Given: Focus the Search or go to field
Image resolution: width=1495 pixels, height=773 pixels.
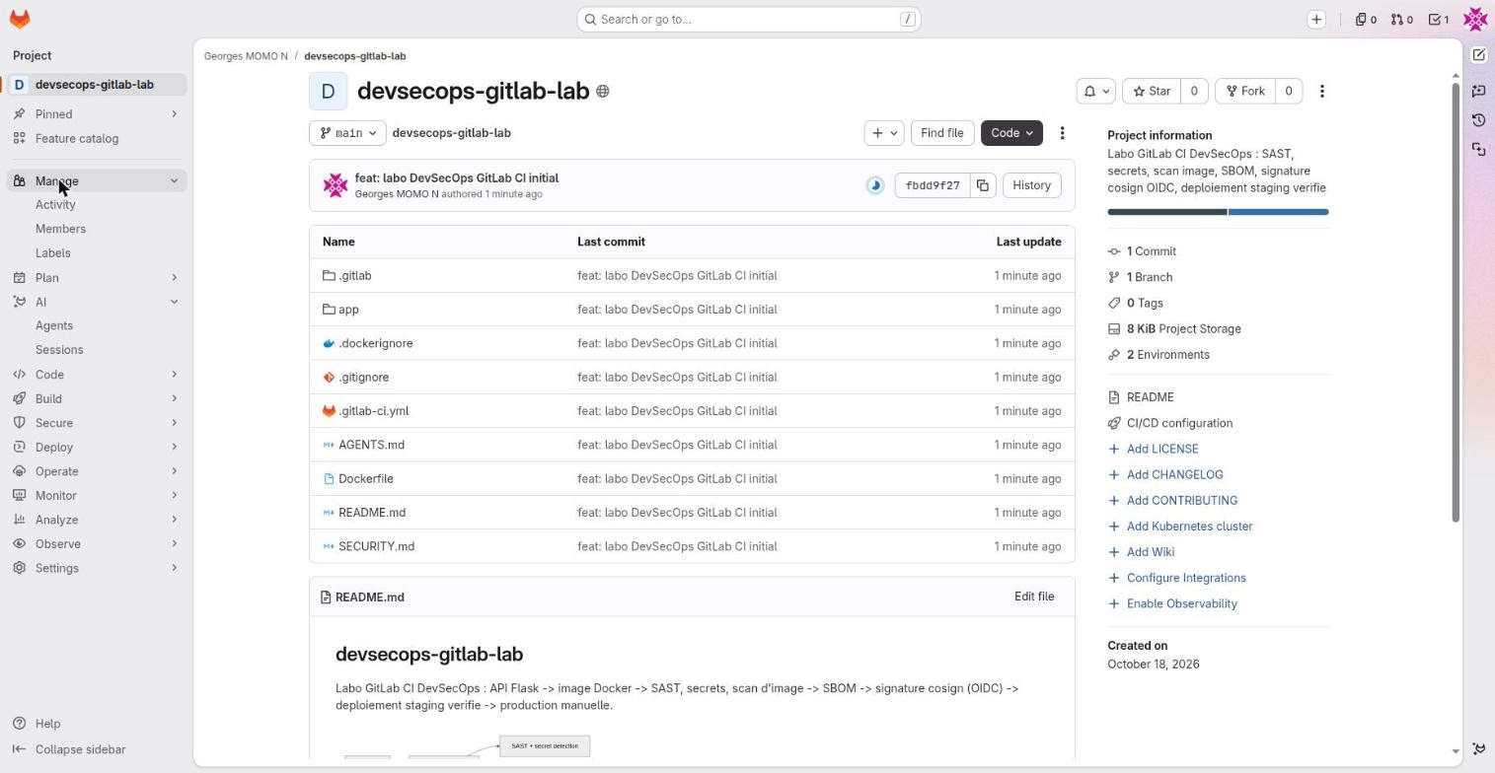Looking at the screenshot, I should (x=749, y=20).
